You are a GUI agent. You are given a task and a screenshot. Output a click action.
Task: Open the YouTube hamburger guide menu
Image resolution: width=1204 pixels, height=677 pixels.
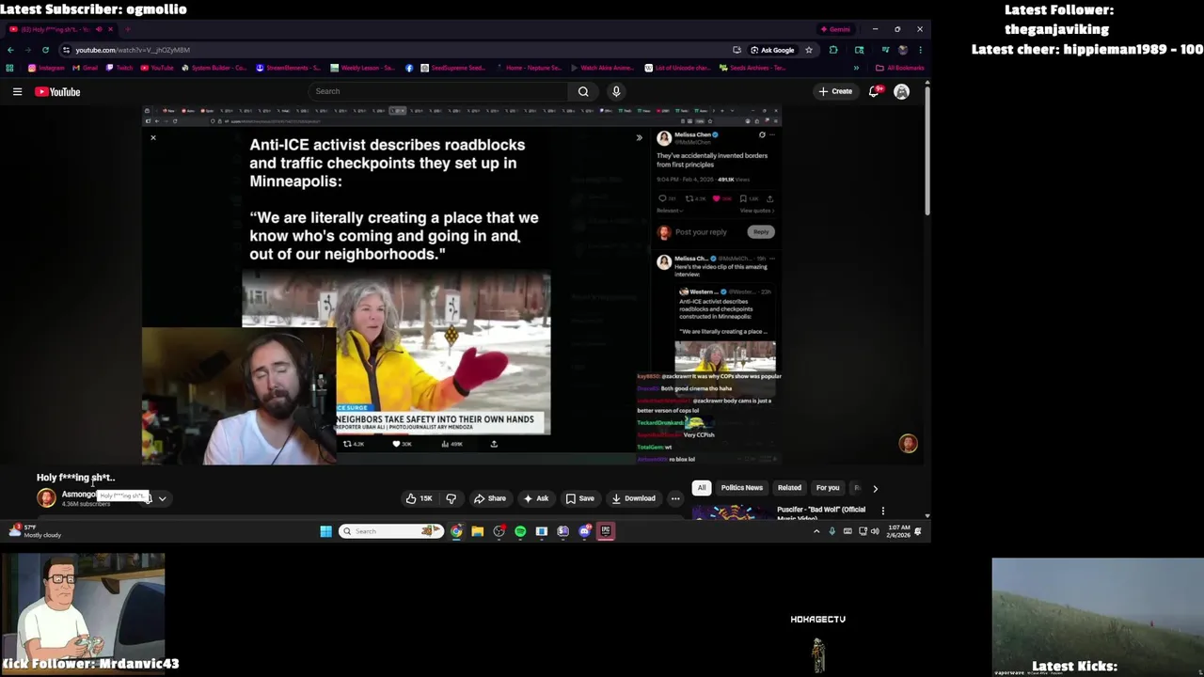point(17,91)
